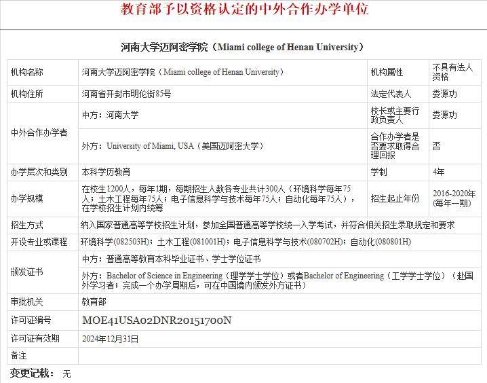
Task: Click the 招生方式 label
Action: pos(26,225)
